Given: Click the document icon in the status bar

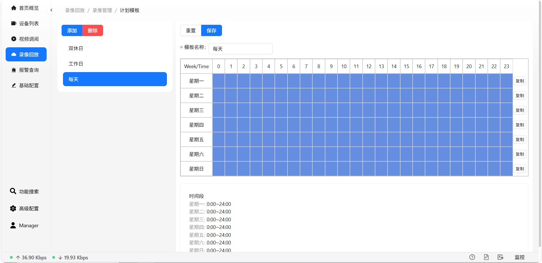Looking at the screenshot, I should (486, 257).
